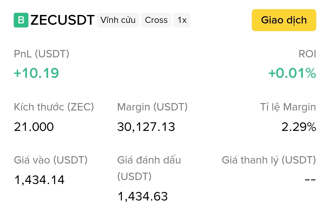This screenshot has height=216, width=330.
Task: Click the PnL (USDT) label
Action: point(42,54)
